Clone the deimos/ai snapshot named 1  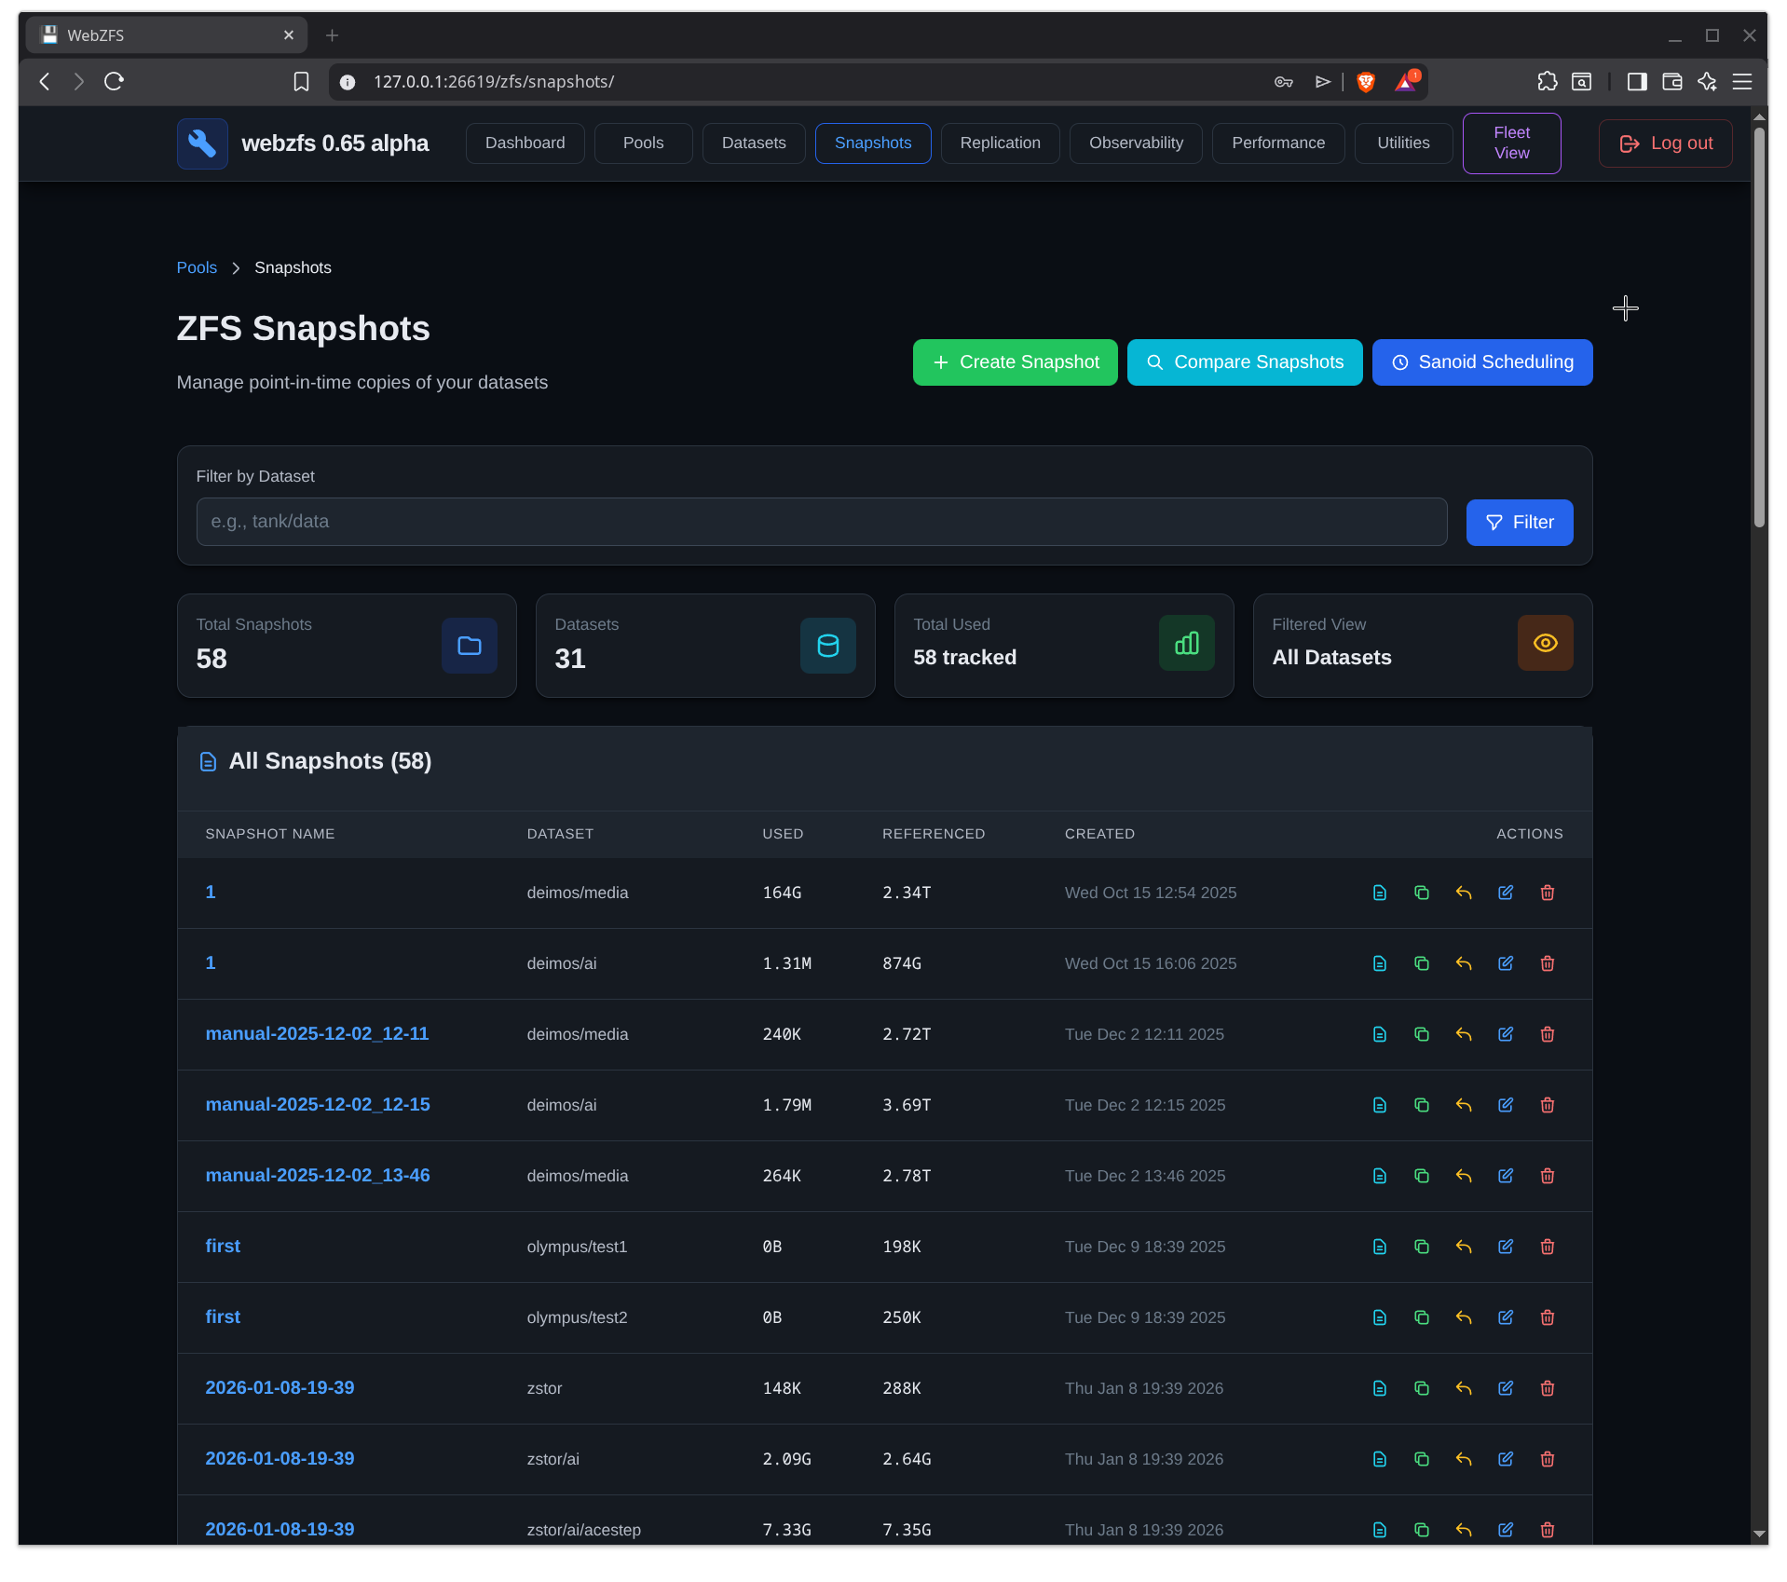[x=1421, y=963]
